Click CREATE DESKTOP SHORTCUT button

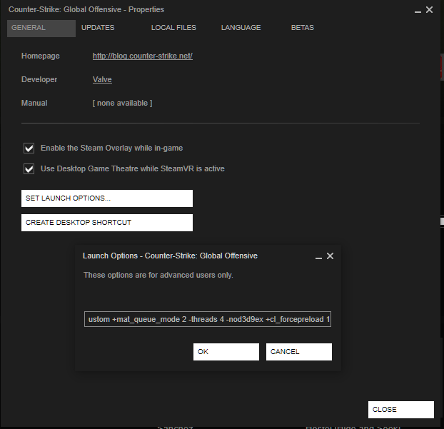click(107, 223)
